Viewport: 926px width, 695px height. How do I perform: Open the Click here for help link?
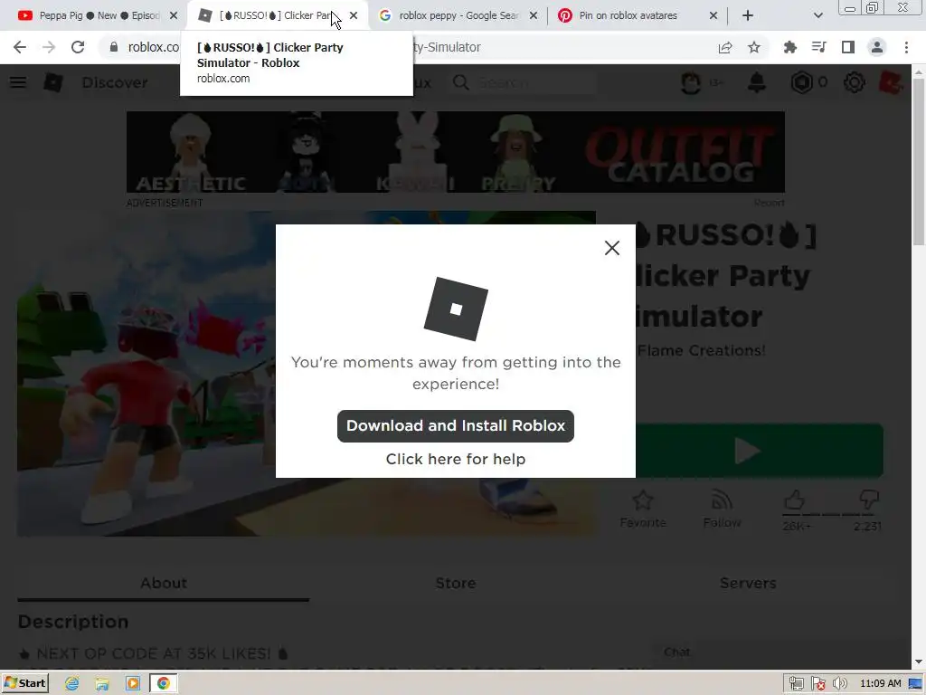click(x=456, y=459)
